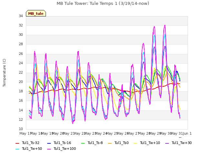Click the magenta Tul1_Tw+100 legend swatch
Viewport: 207px width, 155px height.
tap(49, 149)
